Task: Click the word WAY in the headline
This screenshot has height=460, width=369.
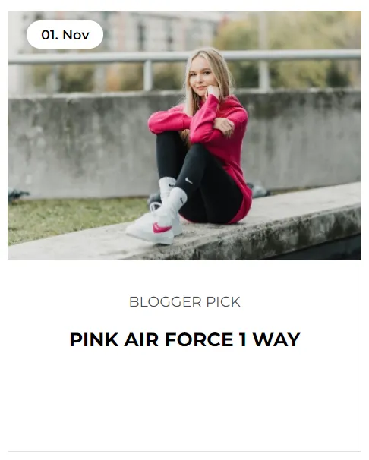Action: [x=276, y=340]
